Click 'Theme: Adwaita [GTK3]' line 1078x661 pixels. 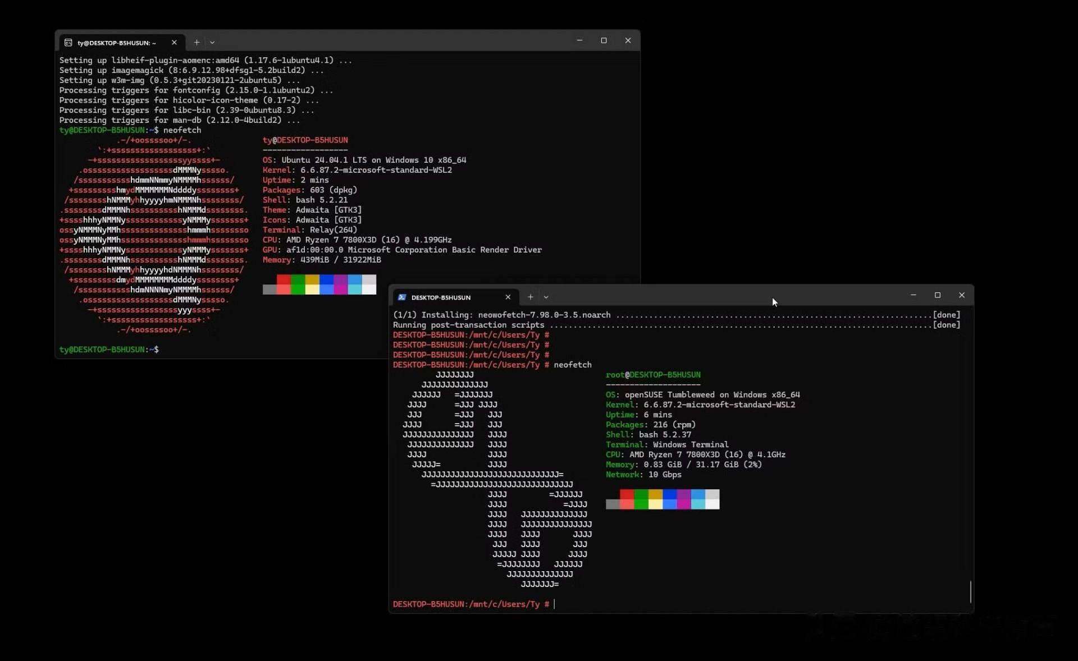(x=312, y=210)
